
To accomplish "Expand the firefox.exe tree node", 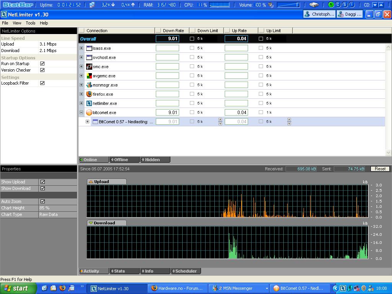I will click(x=81, y=94).
